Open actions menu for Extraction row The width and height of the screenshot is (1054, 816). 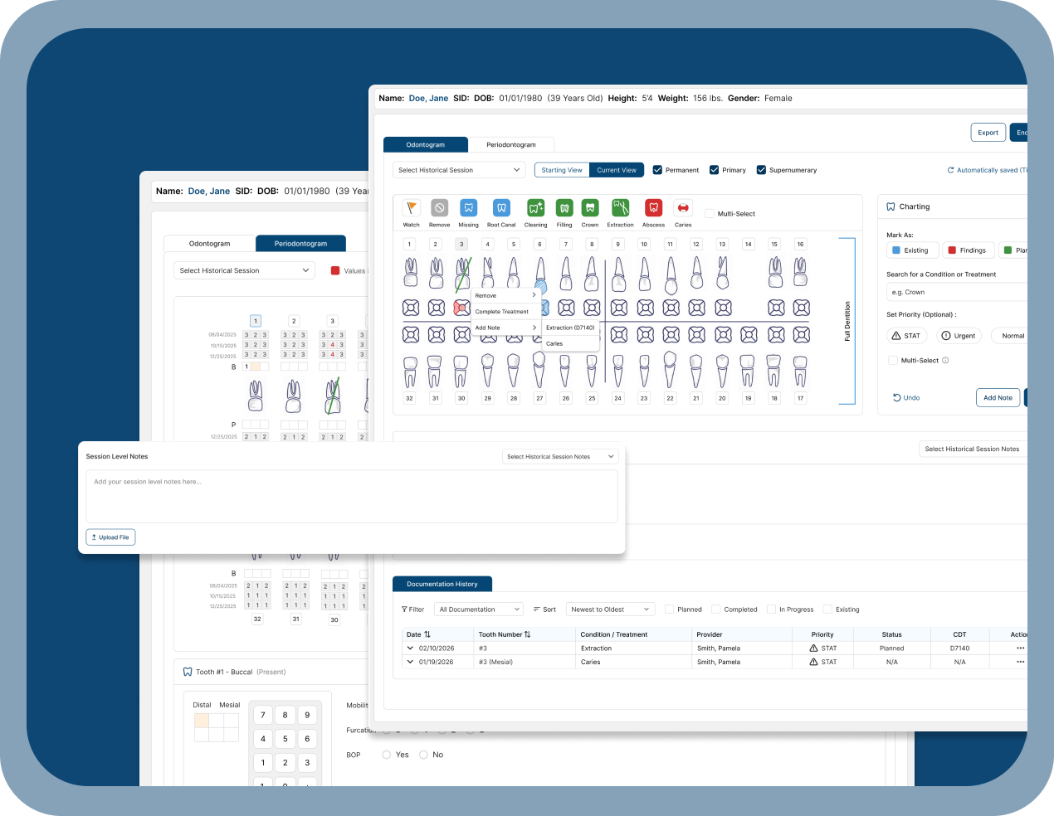1020,648
